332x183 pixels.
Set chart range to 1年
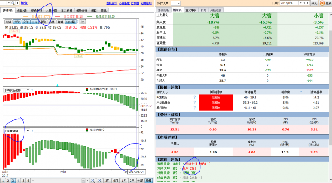[x=124, y=180]
